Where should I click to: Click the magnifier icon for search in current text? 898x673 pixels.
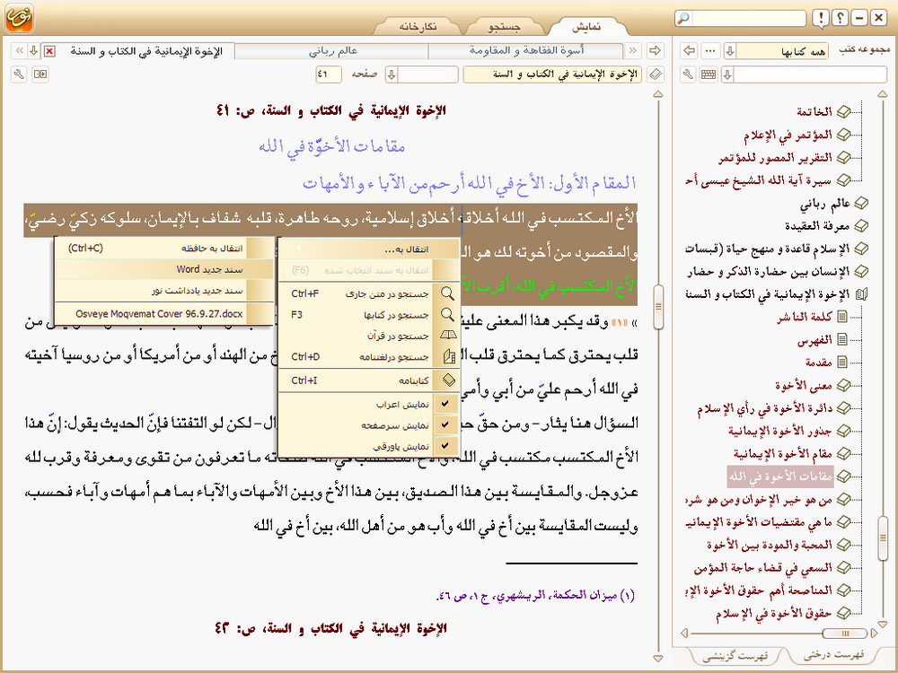point(447,293)
